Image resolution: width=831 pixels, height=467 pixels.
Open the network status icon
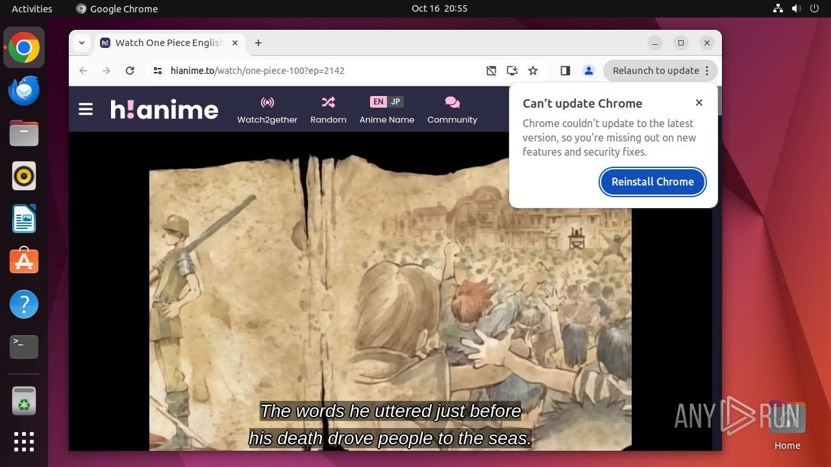(778, 8)
